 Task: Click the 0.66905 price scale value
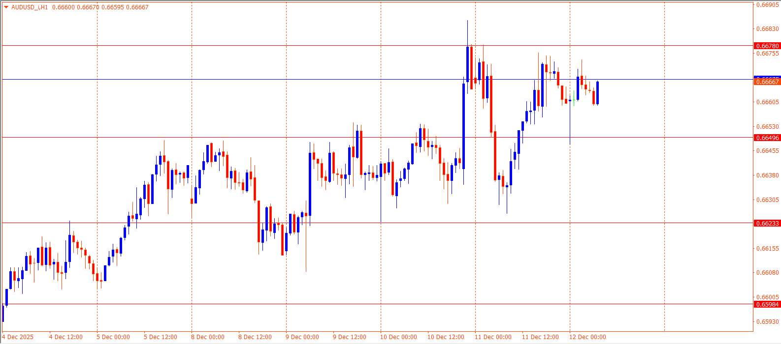(x=767, y=5)
